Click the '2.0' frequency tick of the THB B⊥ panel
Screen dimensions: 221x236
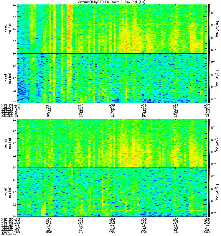[x=14, y=5]
